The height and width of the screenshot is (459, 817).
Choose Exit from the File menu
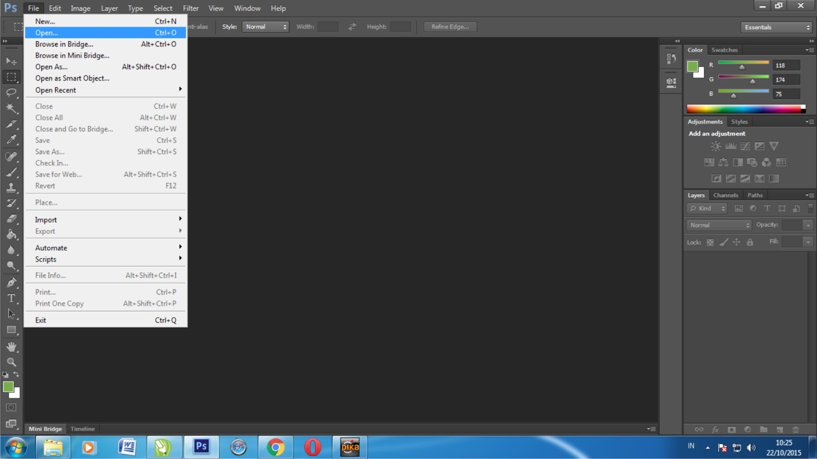coord(106,320)
